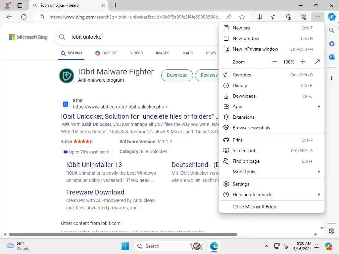339x254 pixels.
Task: Close the iobit unlocker tab
Action: 103,5
